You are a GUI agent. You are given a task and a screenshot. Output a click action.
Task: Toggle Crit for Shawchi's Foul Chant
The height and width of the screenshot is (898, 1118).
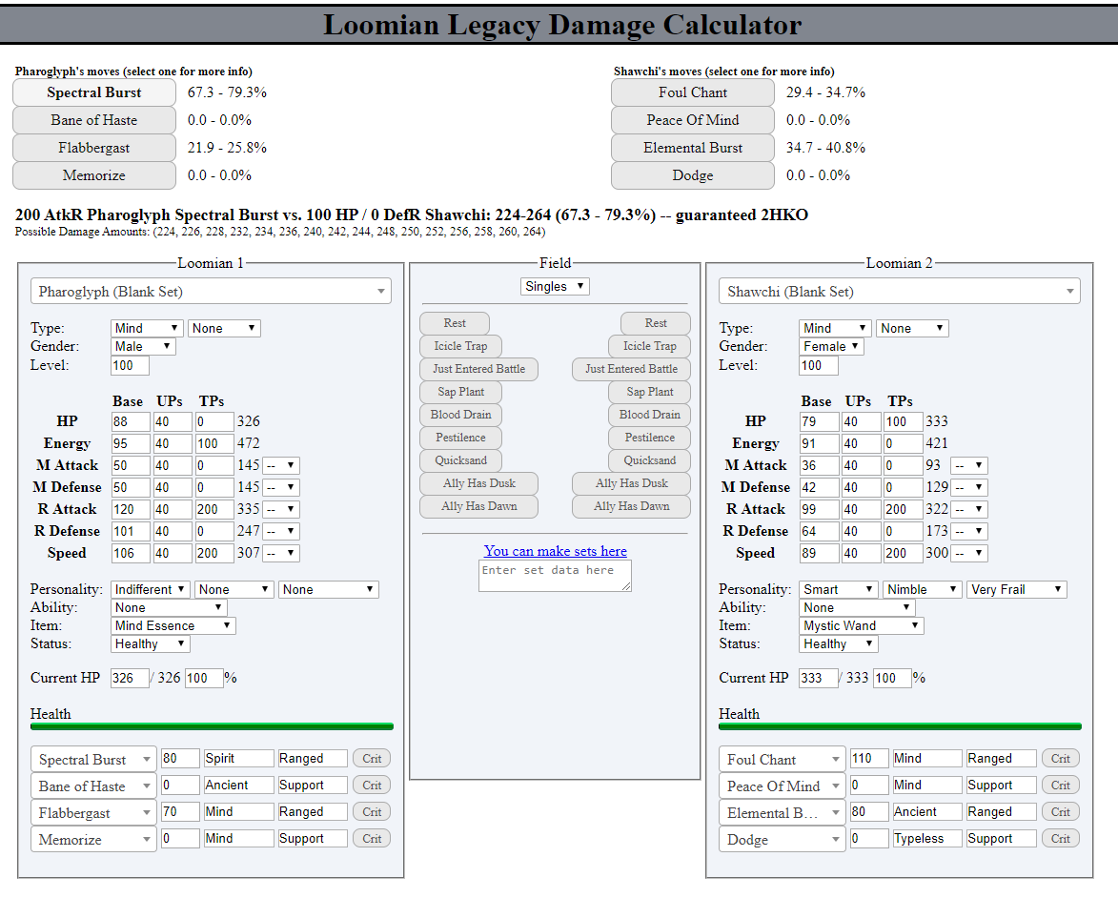click(1060, 758)
